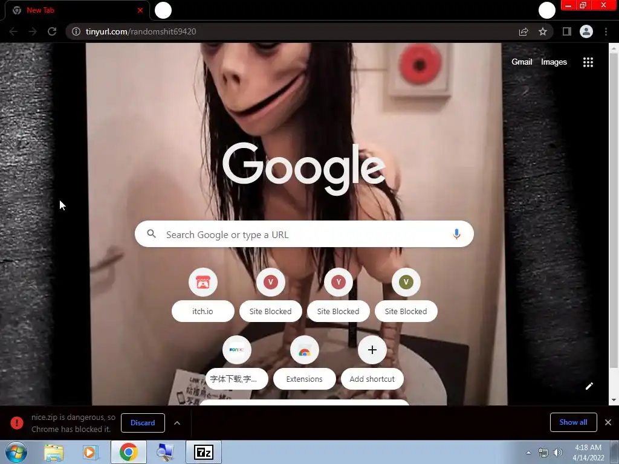
Task: Discard the blocked nice.zip download
Action: (143, 422)
